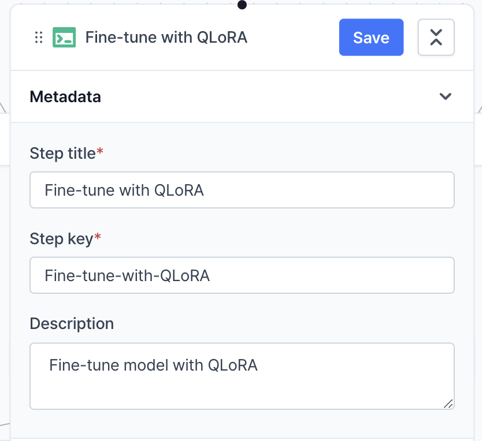Screen dimensions: 482x441
Task: Click the green terminal step icon
Action: (x=64, y=38)
